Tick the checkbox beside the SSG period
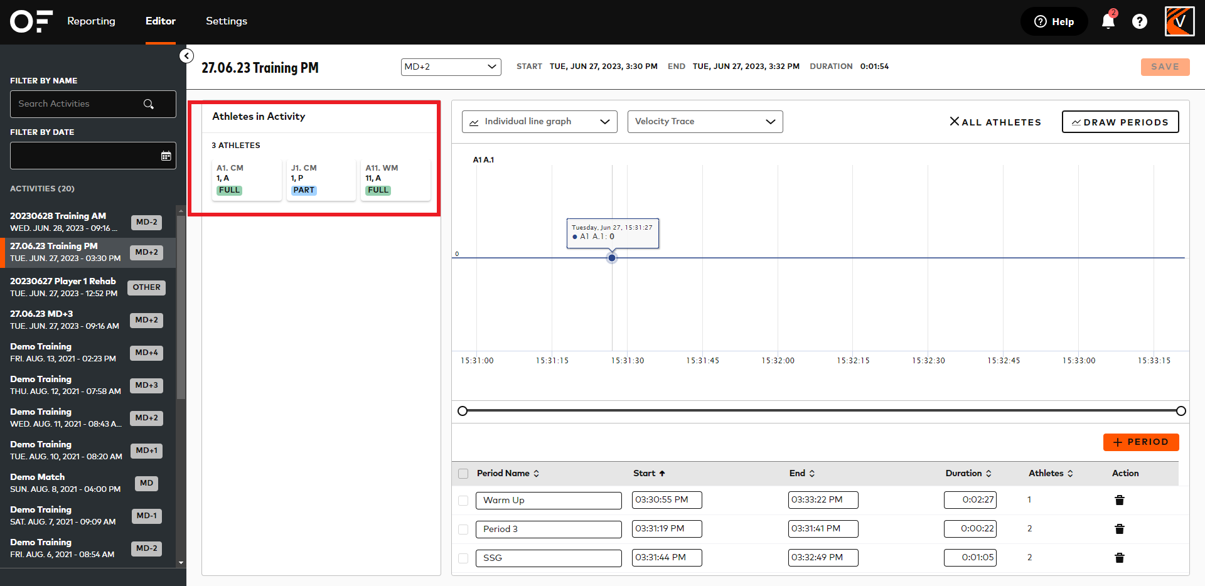The height and width of the screenshot is (586, 1205). [463, 558]
